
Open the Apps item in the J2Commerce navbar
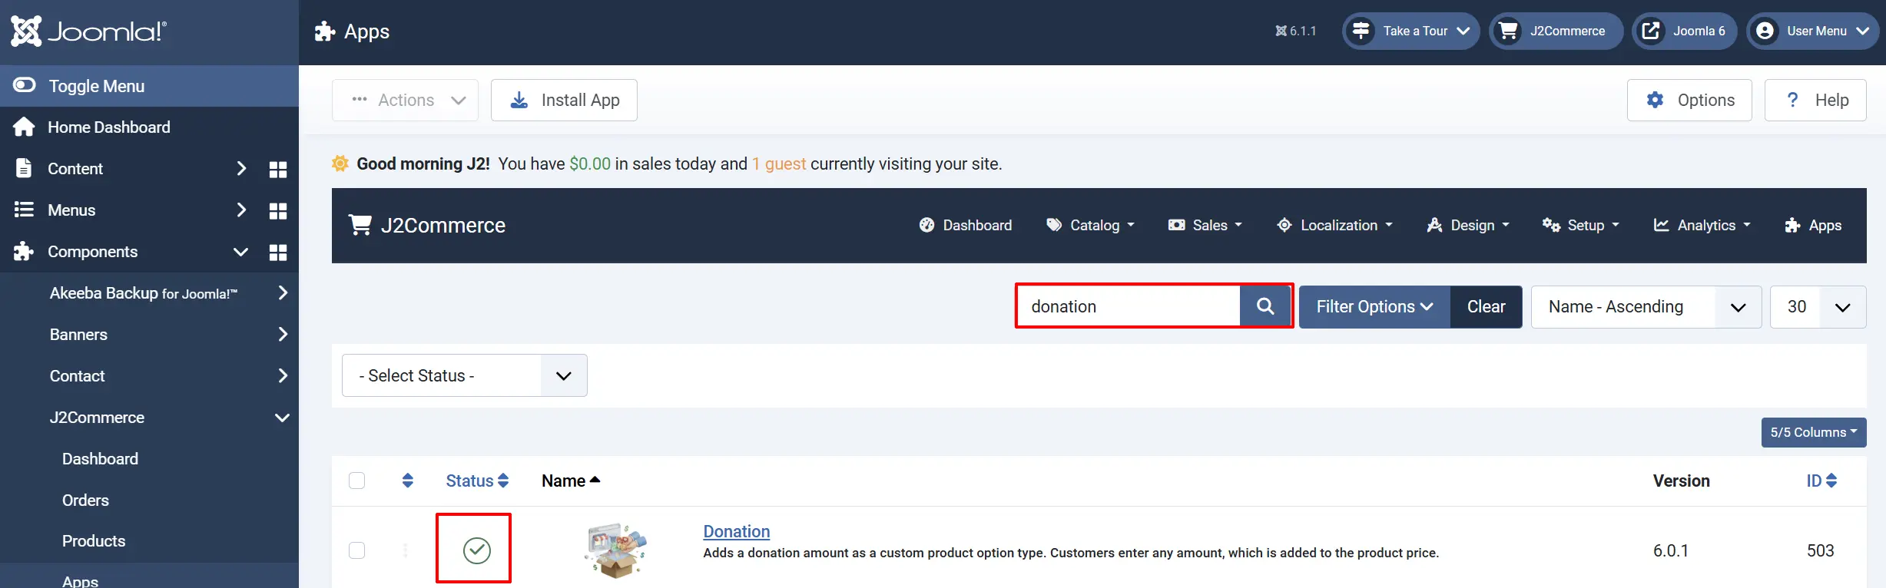point(1813,225)
